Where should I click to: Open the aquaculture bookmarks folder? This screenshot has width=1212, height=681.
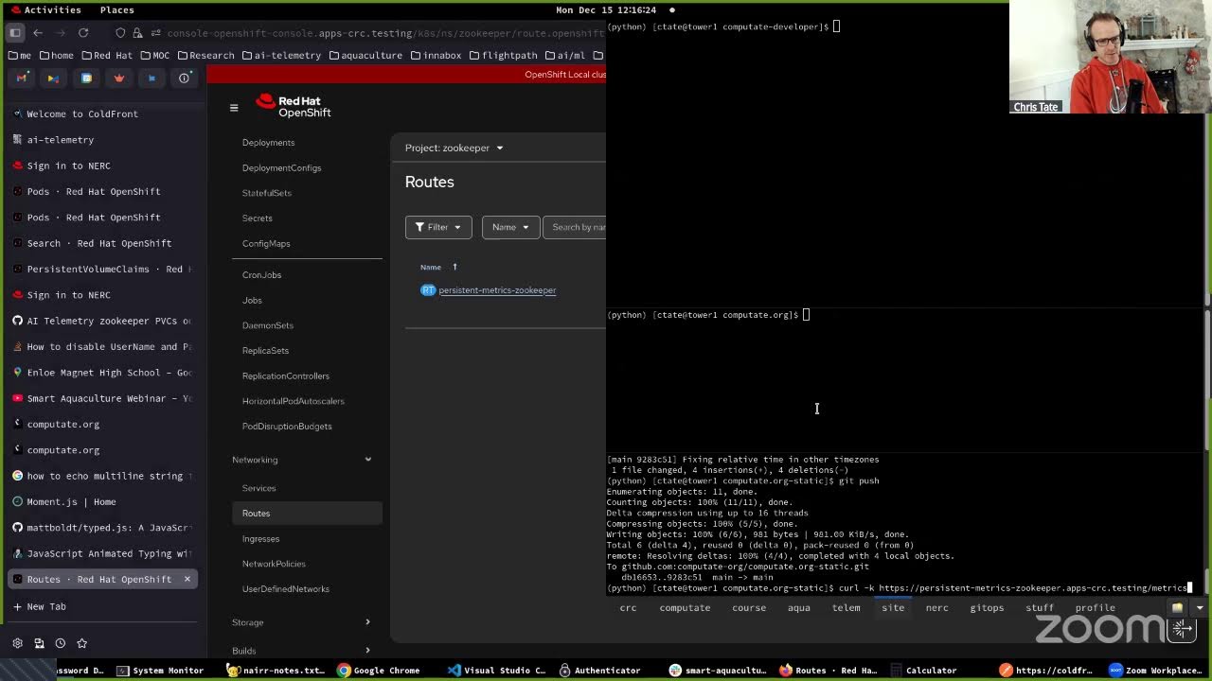(365, 56)
